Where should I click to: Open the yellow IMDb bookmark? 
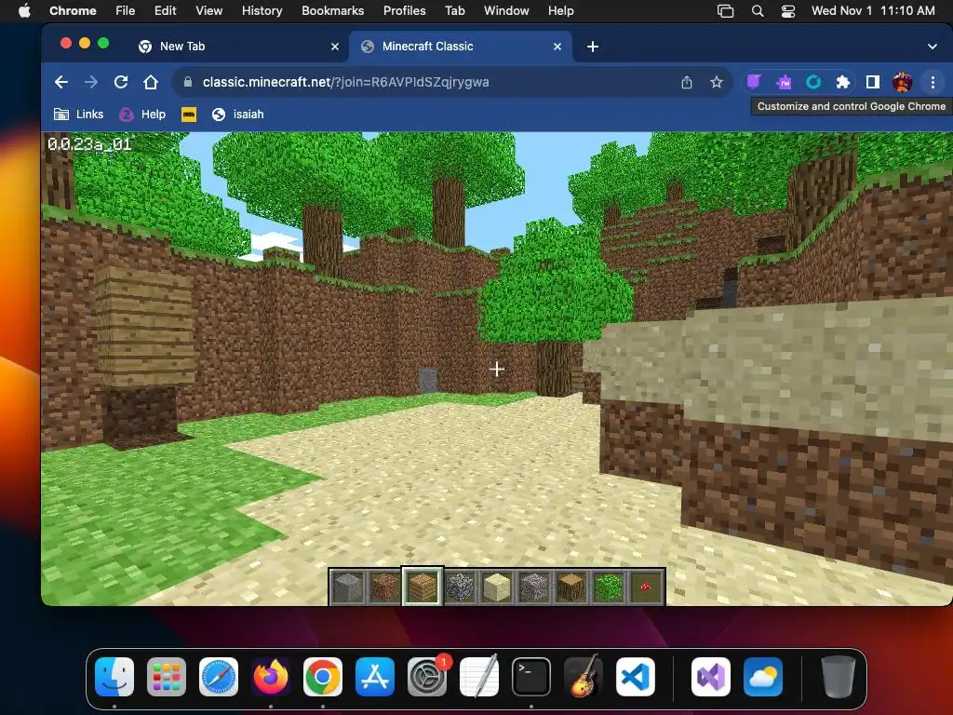coord(189,114)
